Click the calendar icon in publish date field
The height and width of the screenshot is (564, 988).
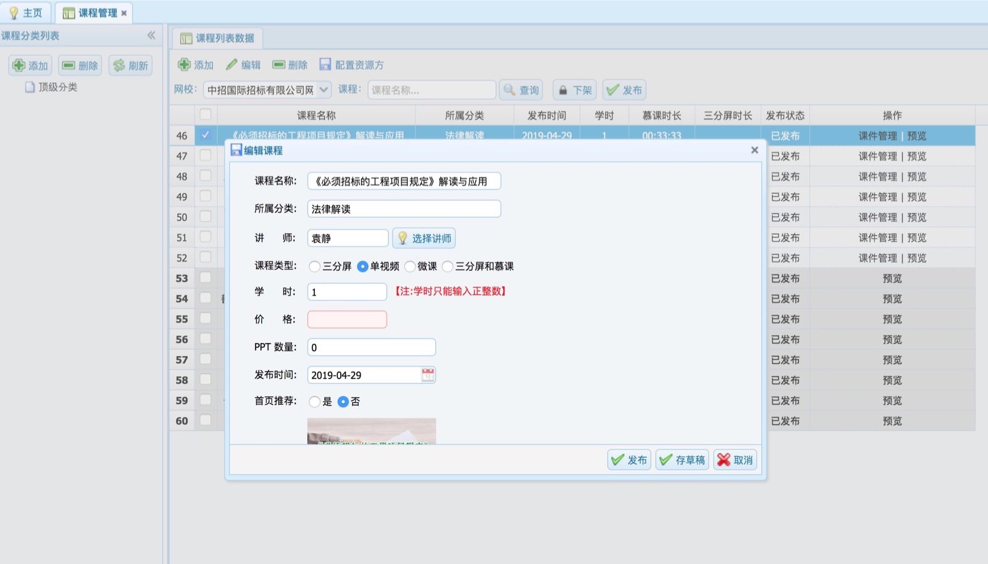tap(427, 375)
